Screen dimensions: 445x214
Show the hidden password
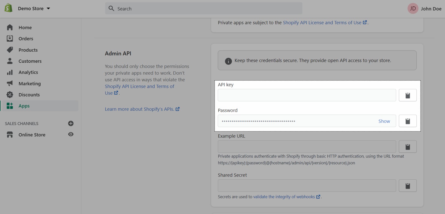pyautogui.click(x=384, y=121)
